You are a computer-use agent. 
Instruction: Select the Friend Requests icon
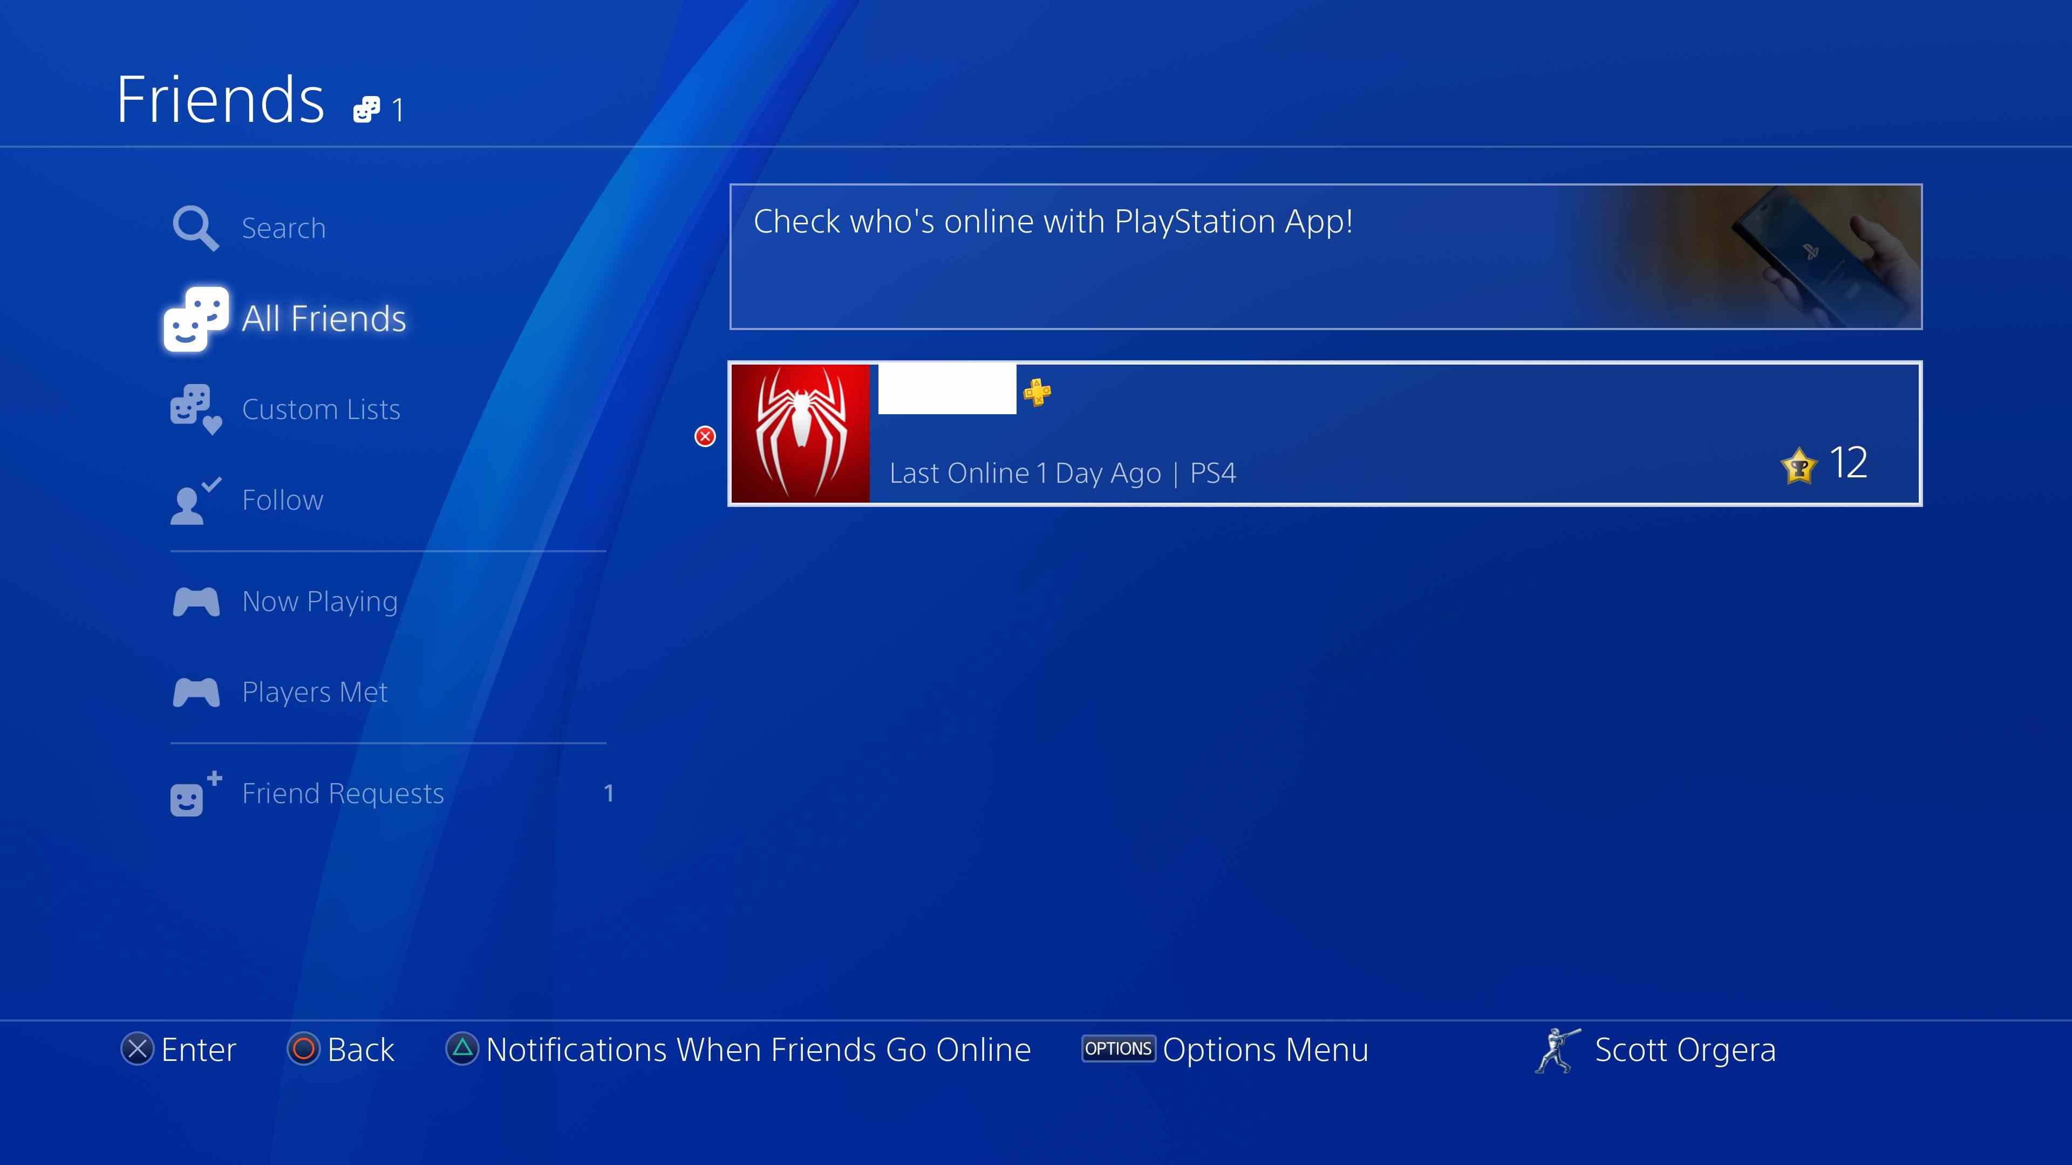point(196,792)
